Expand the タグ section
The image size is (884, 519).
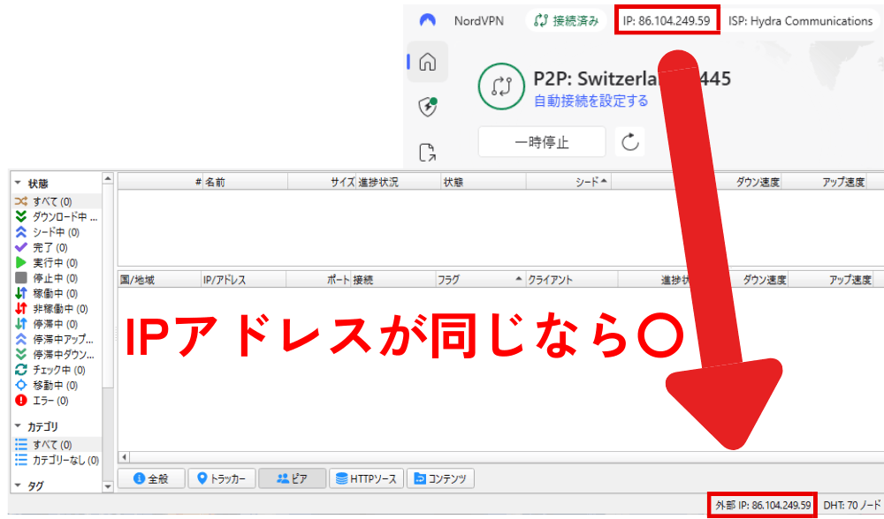pos(18,485)
